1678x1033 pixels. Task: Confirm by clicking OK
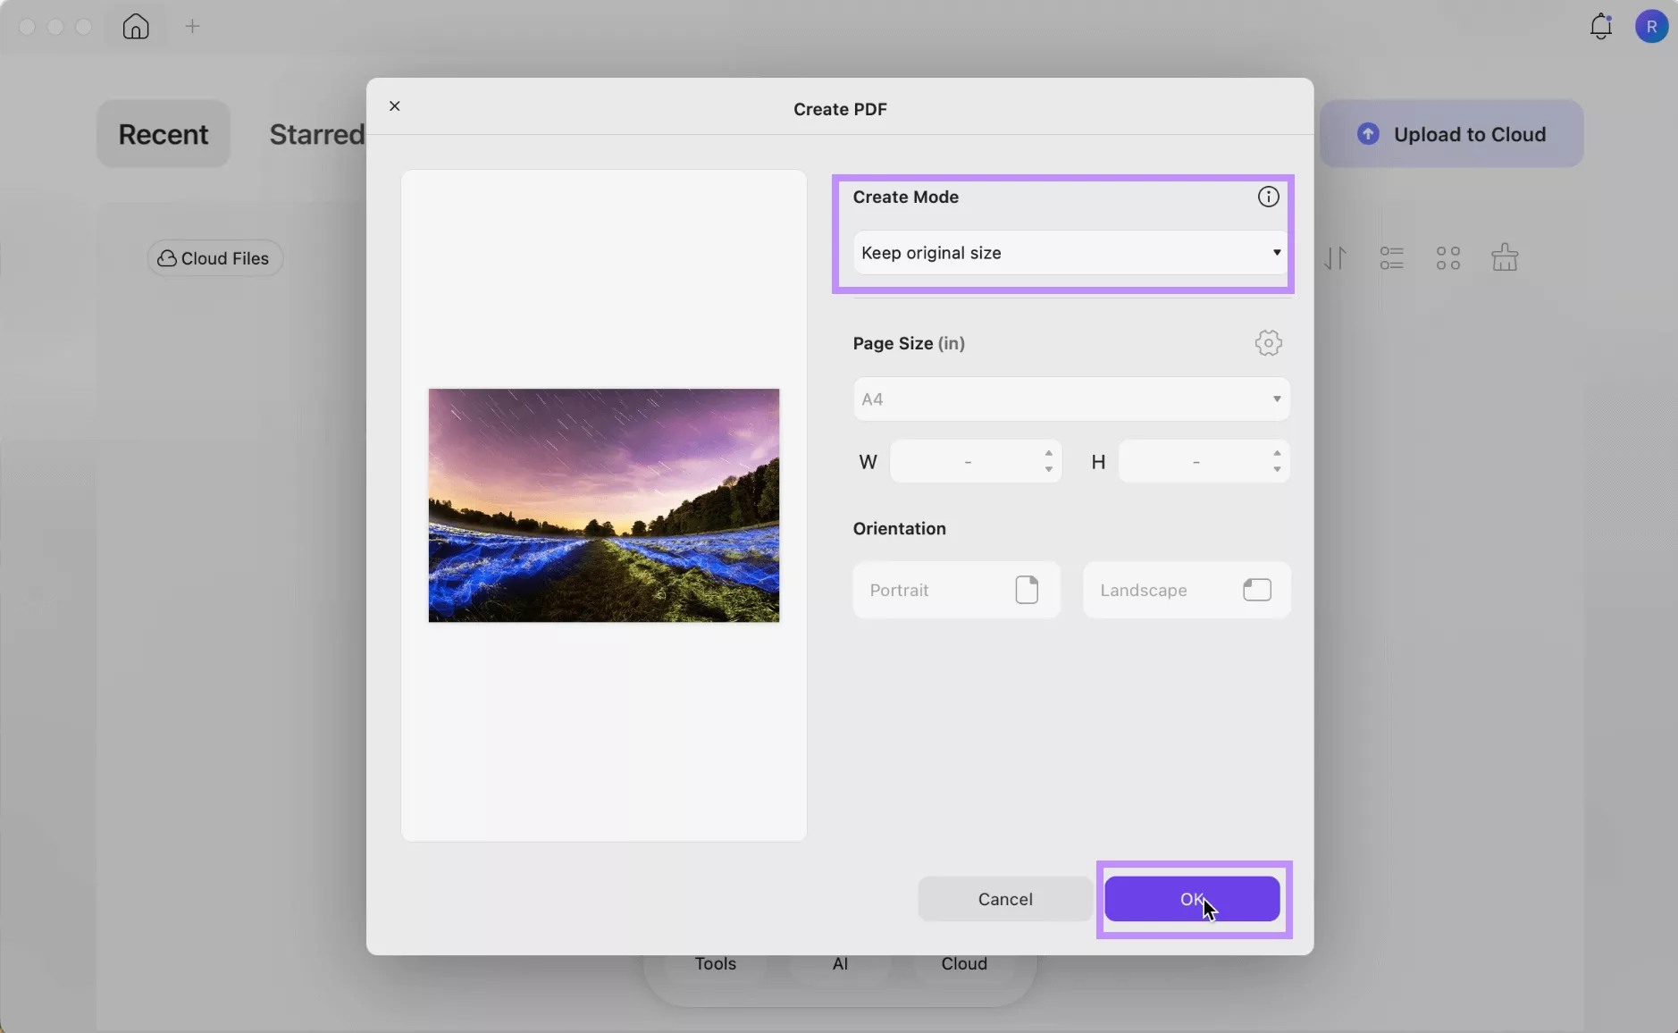click(1192, 900)
